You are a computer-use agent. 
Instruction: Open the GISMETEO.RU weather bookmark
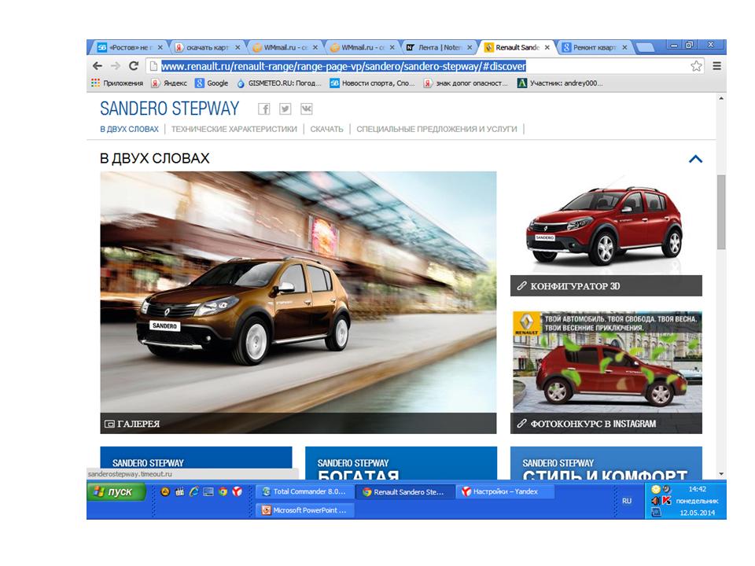coord(278,83)
